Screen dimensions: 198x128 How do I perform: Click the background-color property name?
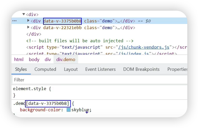(40, 110)
